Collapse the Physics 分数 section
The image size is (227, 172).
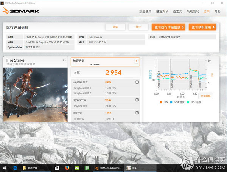[137, 100]
